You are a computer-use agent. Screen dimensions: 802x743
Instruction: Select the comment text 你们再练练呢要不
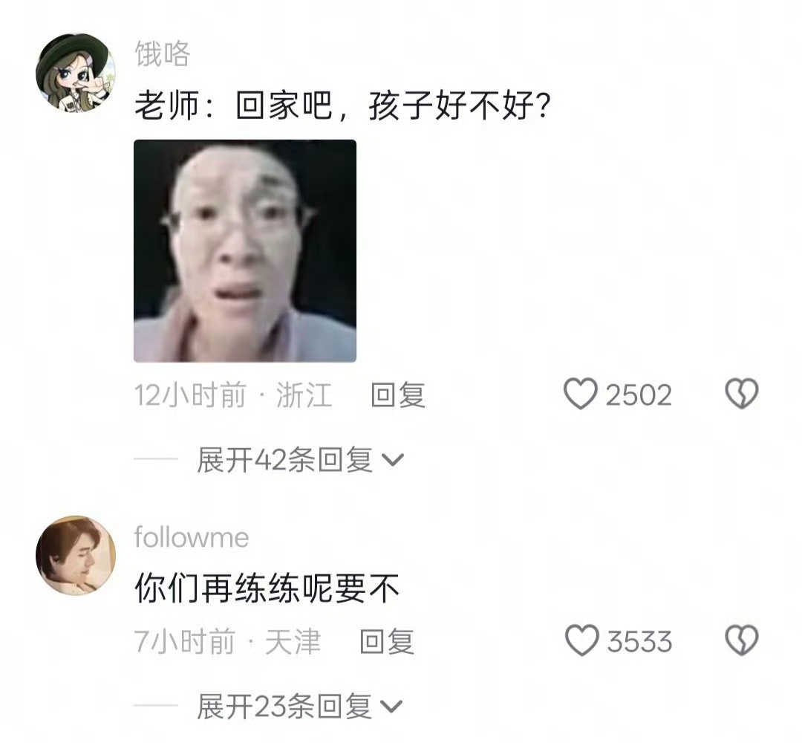(x=267, y=588)
